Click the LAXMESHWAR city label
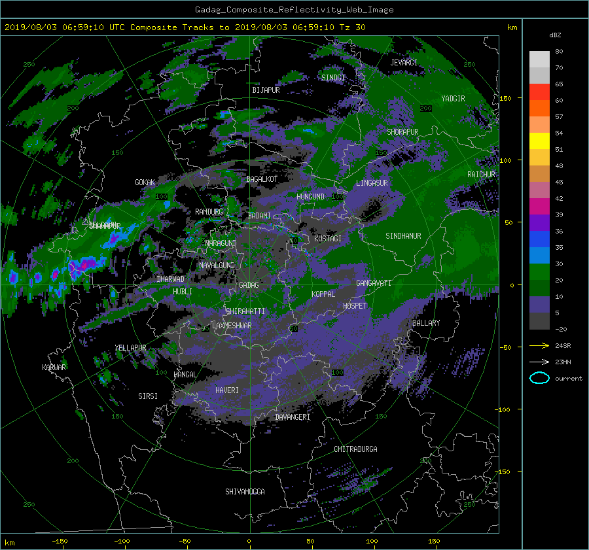The width and height of the screenshot is (589, 550). coord(232,326)
